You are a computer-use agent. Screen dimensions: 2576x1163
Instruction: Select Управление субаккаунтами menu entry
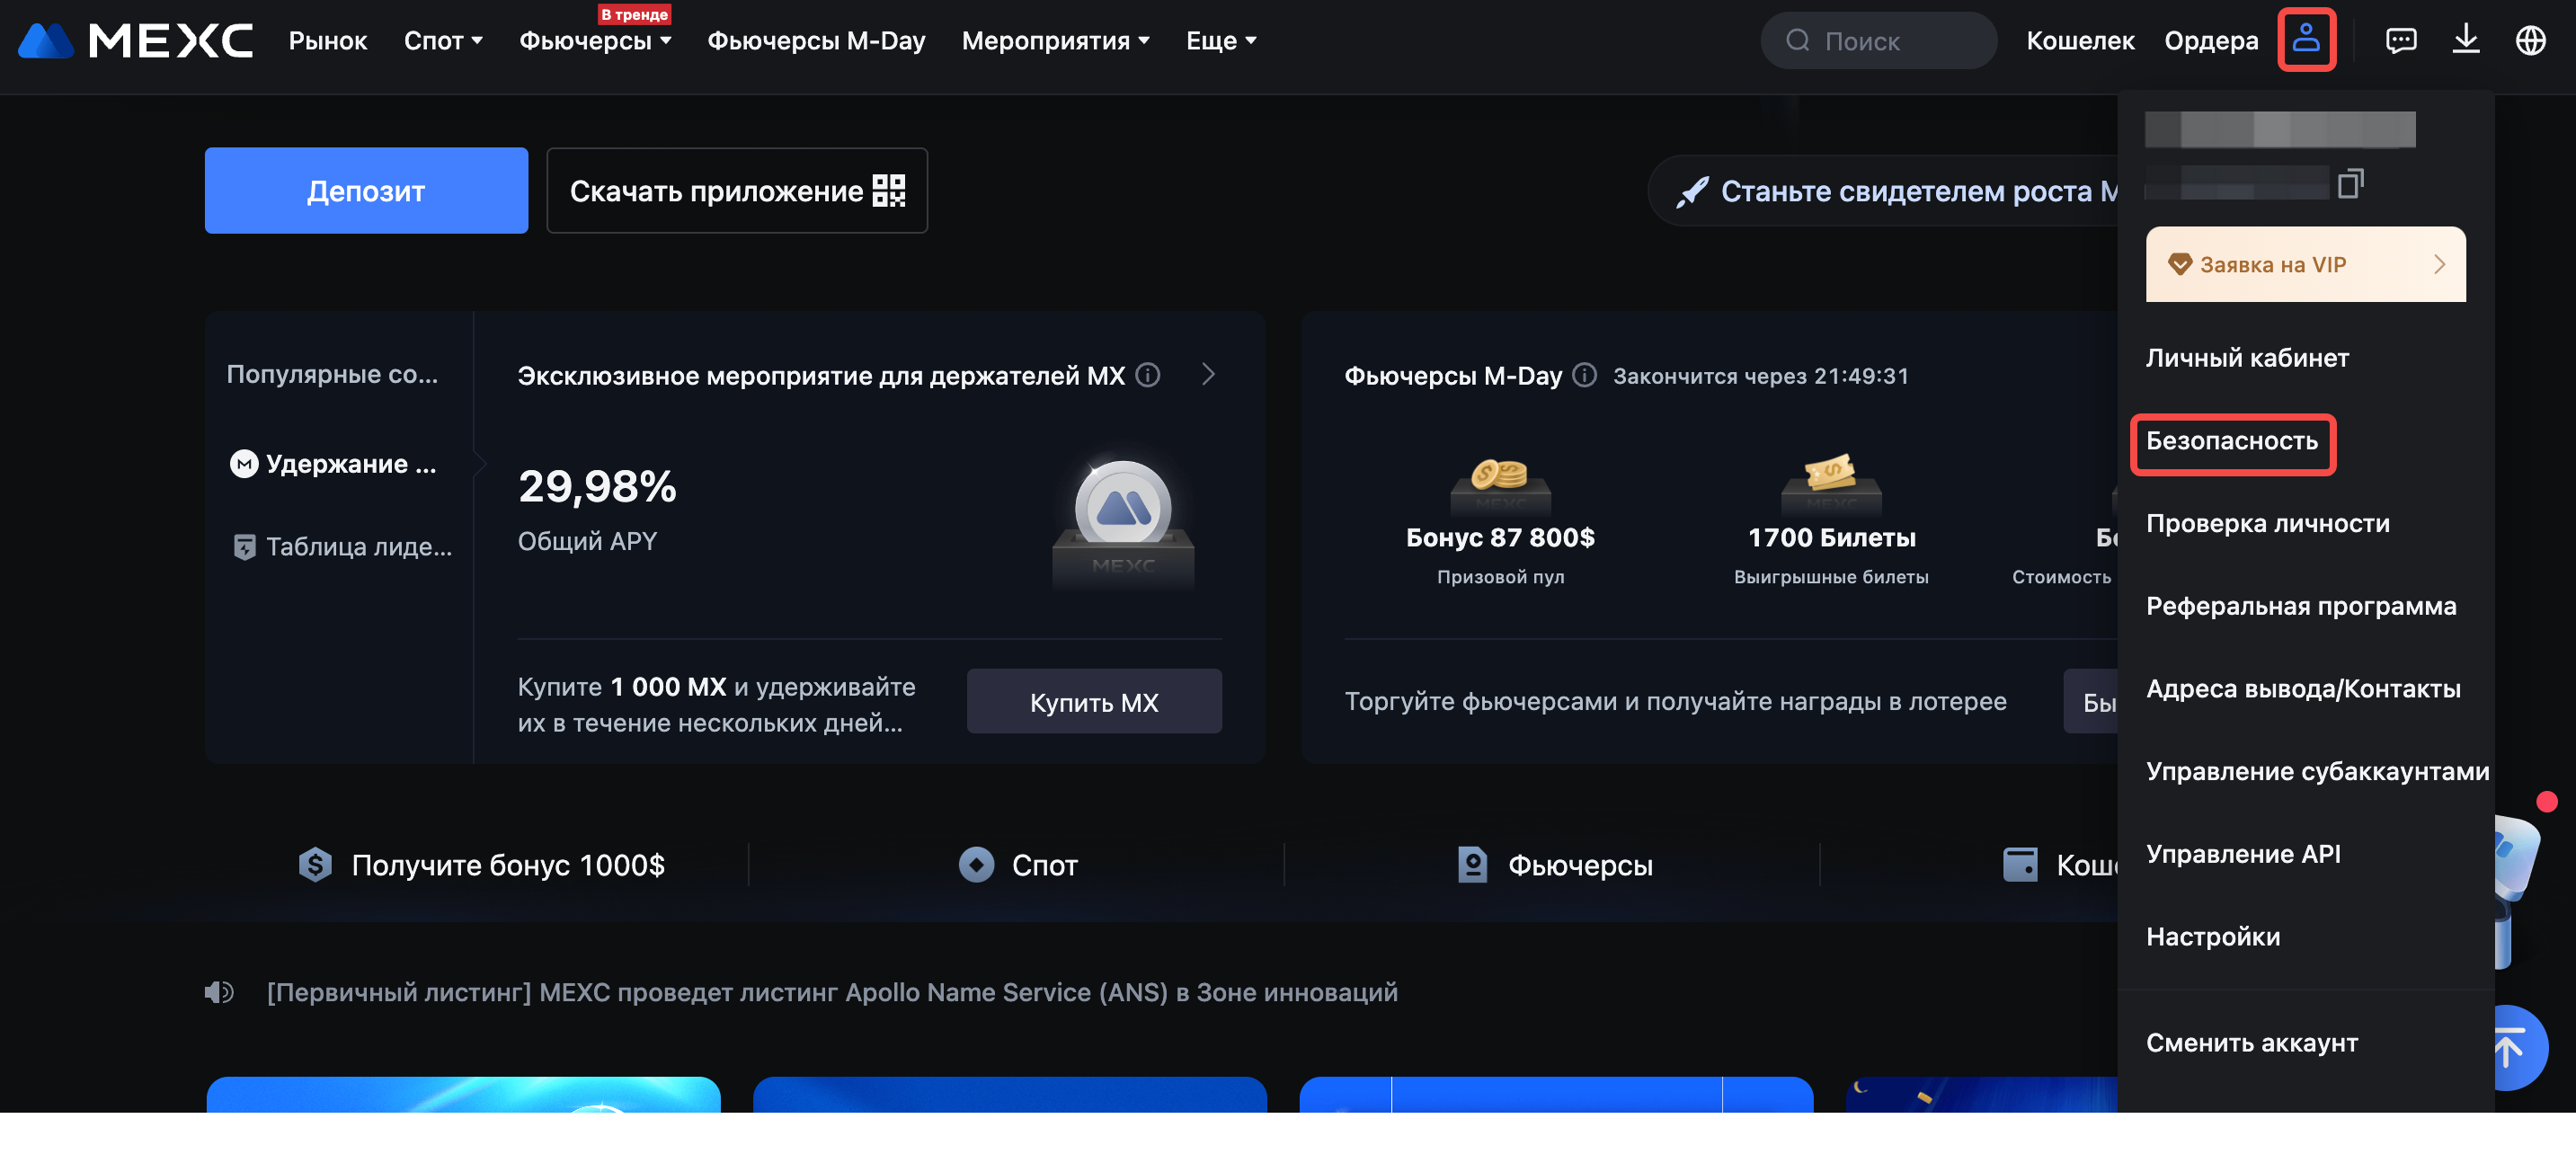[2317, 772]
